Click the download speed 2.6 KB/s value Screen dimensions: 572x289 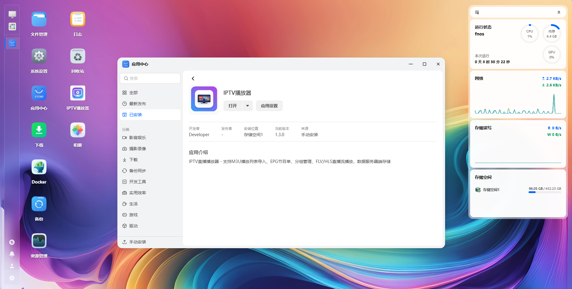click(554, 85)
